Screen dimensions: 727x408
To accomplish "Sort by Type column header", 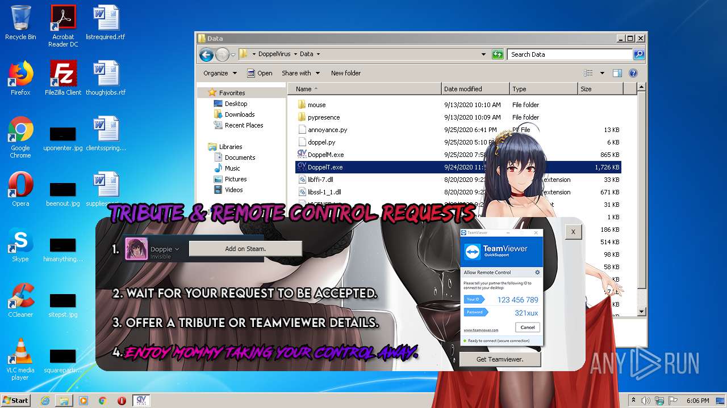I will pos(544,89).
